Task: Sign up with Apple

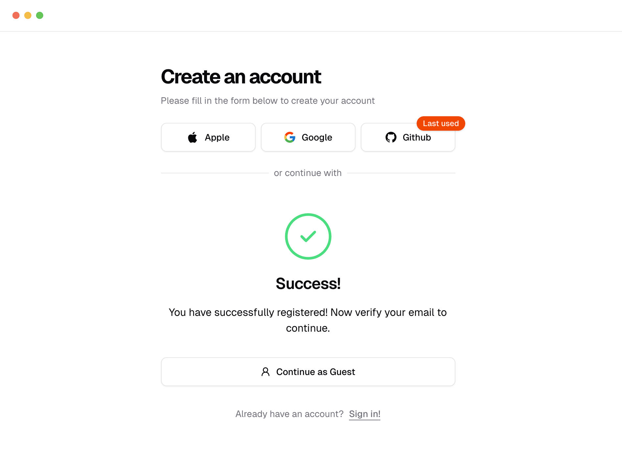Action: coord(208,137)
